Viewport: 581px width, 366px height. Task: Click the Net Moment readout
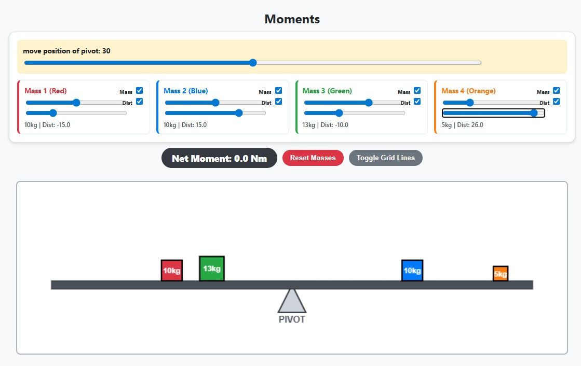[x=219, y=158]
